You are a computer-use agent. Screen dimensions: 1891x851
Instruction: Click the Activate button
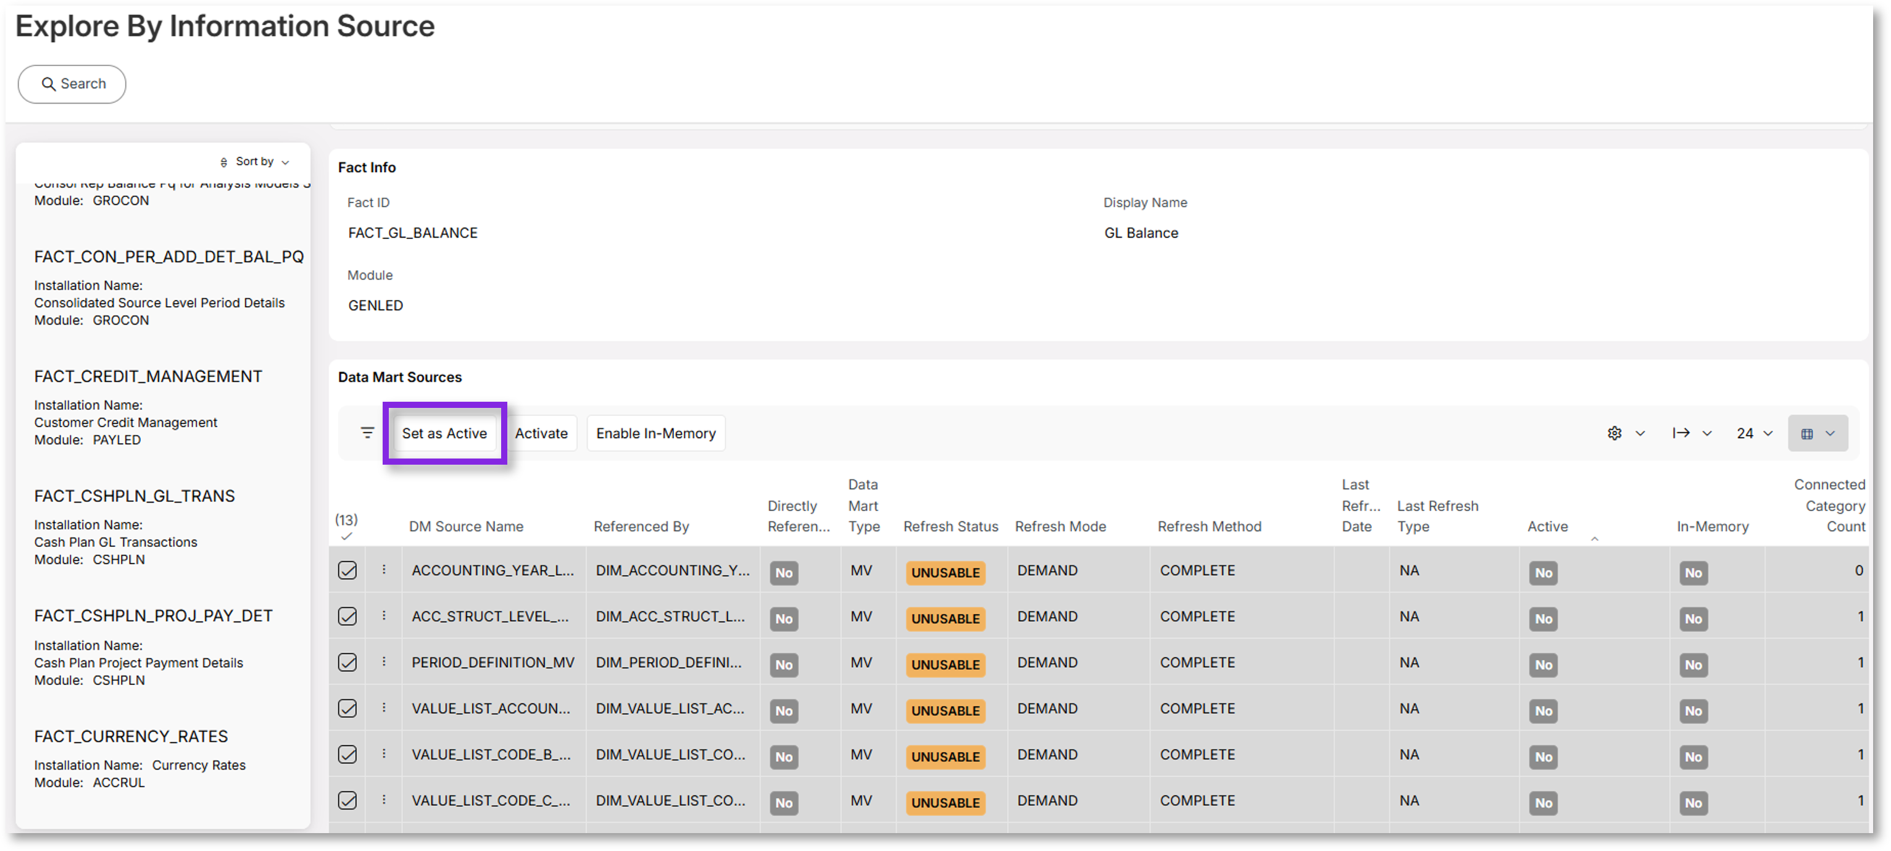click(541, 433)
